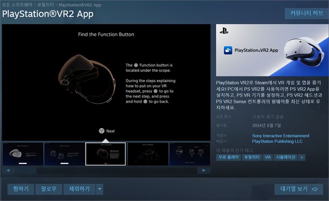Click the left arrow of thumbnail scrollbar
Image resolution: width=329 pixels, height=201 pixels.
click(8, 170)
